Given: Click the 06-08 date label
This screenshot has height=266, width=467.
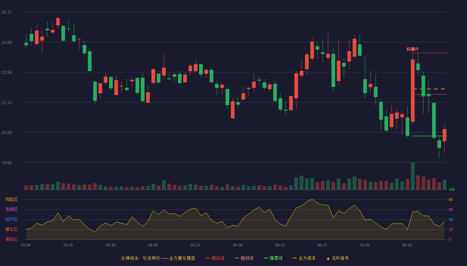Looking at the screenshot, I should pyautogui.click(x=365, y=245).
